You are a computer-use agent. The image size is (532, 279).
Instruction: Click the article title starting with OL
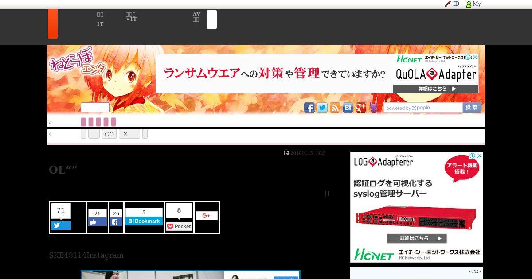(x=63, y=170)
